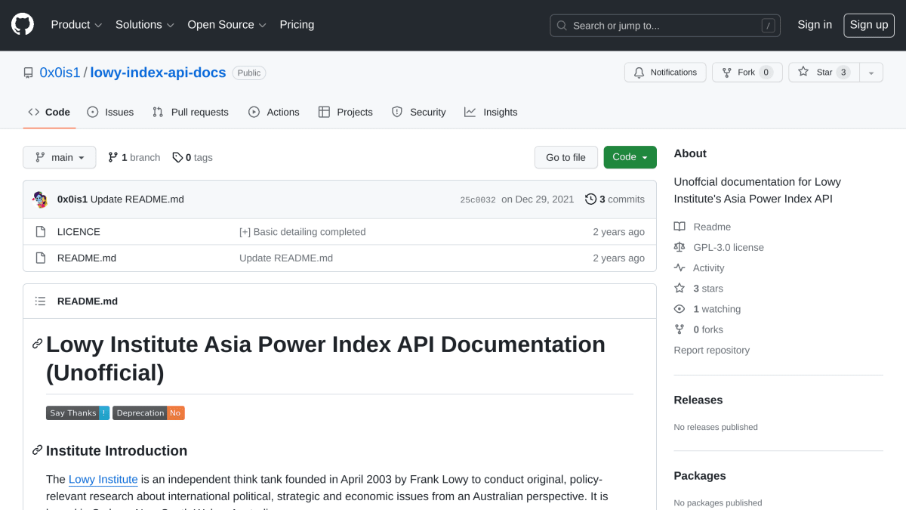The image size is (906, 510).
Task: Click the eye icon beside 1 watching
Action: [x=679, y=309]
